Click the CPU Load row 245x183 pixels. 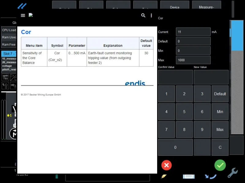point(9,30)
